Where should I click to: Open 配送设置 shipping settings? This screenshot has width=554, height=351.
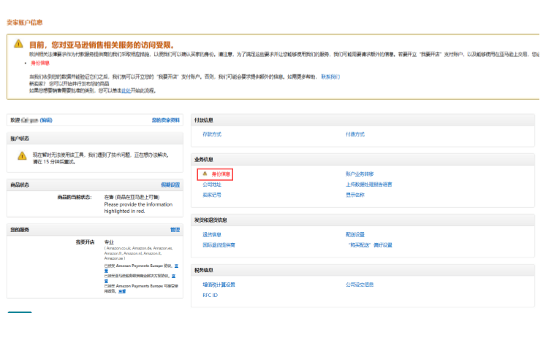355,235
